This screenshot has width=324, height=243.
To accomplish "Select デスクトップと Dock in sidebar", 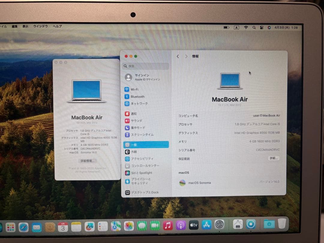I will [x=146, y=192].
